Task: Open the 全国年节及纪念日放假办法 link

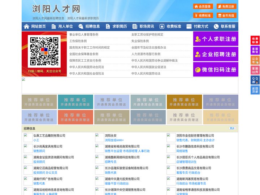Action: (149, 47)
